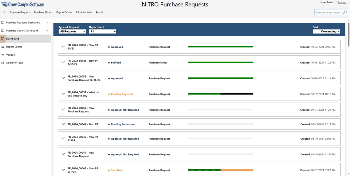This screenshot has height=176, width=350.
Task: Open the Department dropdown
Action: (x=103, y=31)
